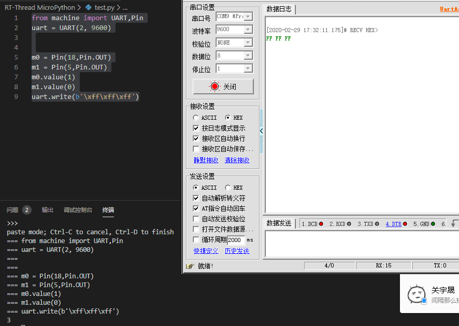Image resolution: width=459 pixels, height=326 pixels.
Task: Click the DTR red indicator link
Action: click(x=405, y=223)
